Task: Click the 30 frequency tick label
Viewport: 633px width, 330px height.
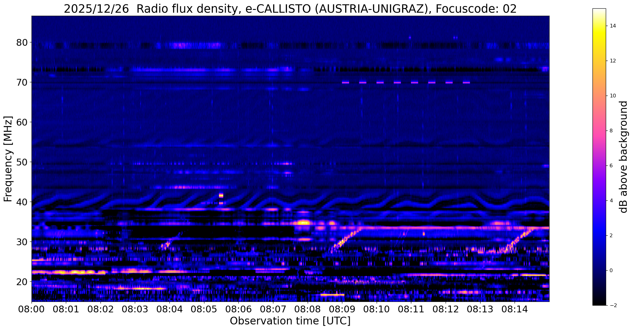Action: [22, 242]
